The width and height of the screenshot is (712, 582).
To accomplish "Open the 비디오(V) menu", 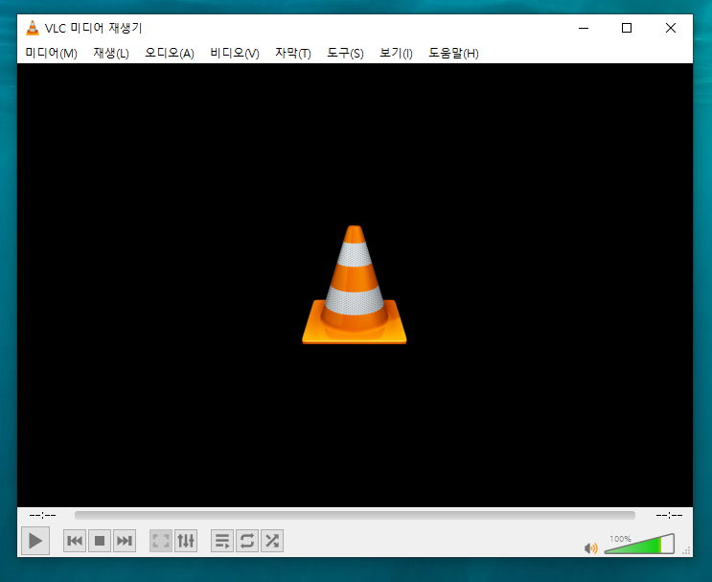I will (235, 53).
